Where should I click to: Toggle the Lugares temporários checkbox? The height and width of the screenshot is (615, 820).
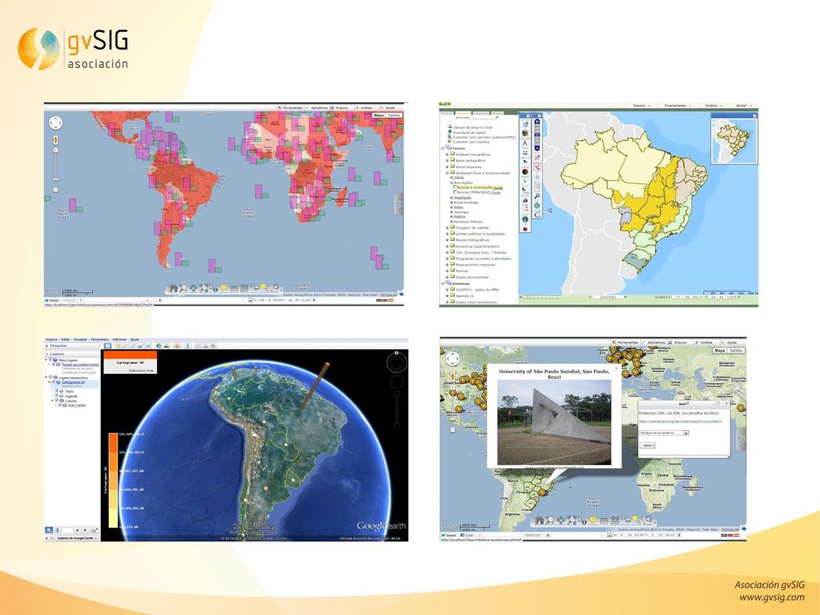point(50,377)
